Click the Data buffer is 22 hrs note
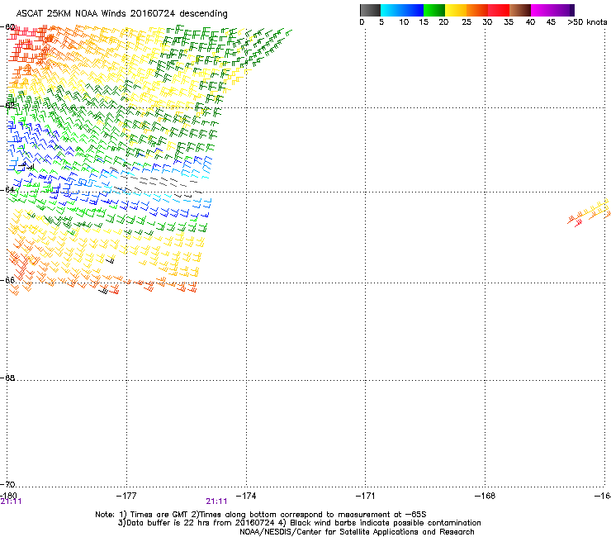The image size is (611, 537). [x=299, y=523]
